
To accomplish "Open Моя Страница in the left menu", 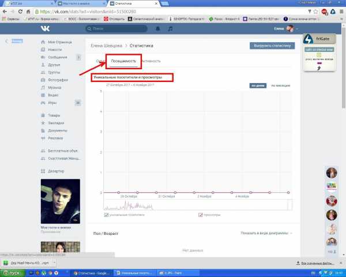I will (59, 42).
